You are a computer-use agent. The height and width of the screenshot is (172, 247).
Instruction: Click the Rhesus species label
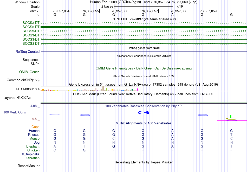(34, 135)
